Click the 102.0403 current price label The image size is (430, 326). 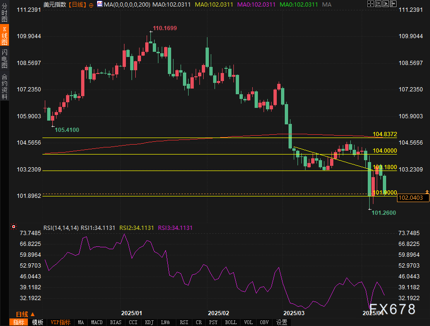413,198
